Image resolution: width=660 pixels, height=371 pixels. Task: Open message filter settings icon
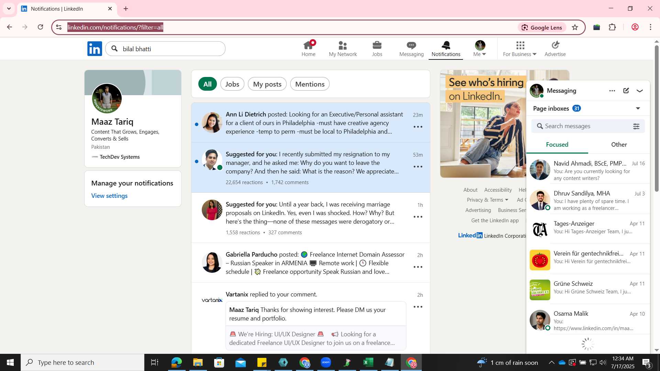(636, 126)
